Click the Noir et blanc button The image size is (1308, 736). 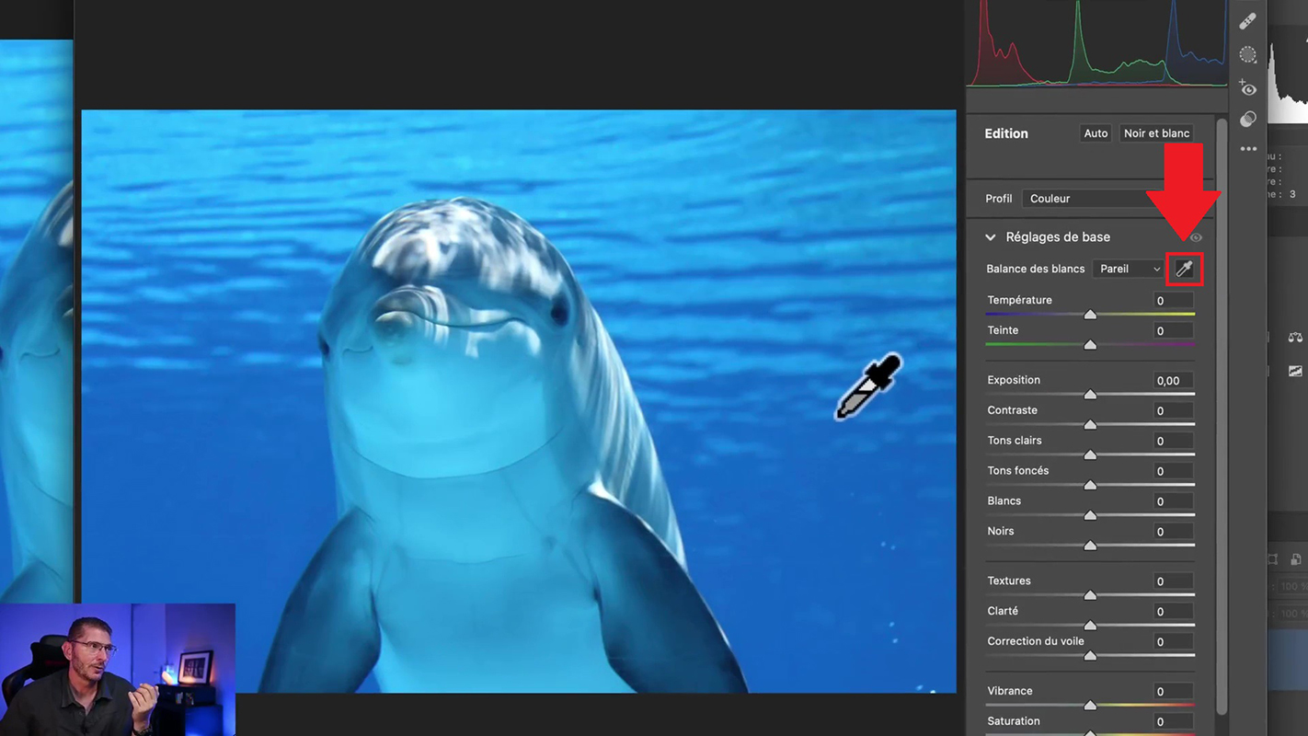coord(1156,133)
